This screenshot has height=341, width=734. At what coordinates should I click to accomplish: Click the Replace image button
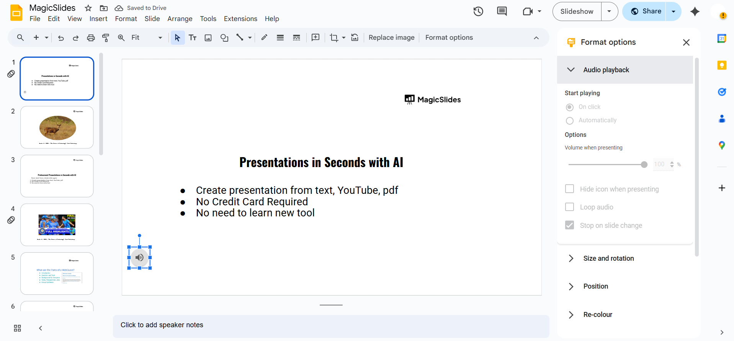391,37
